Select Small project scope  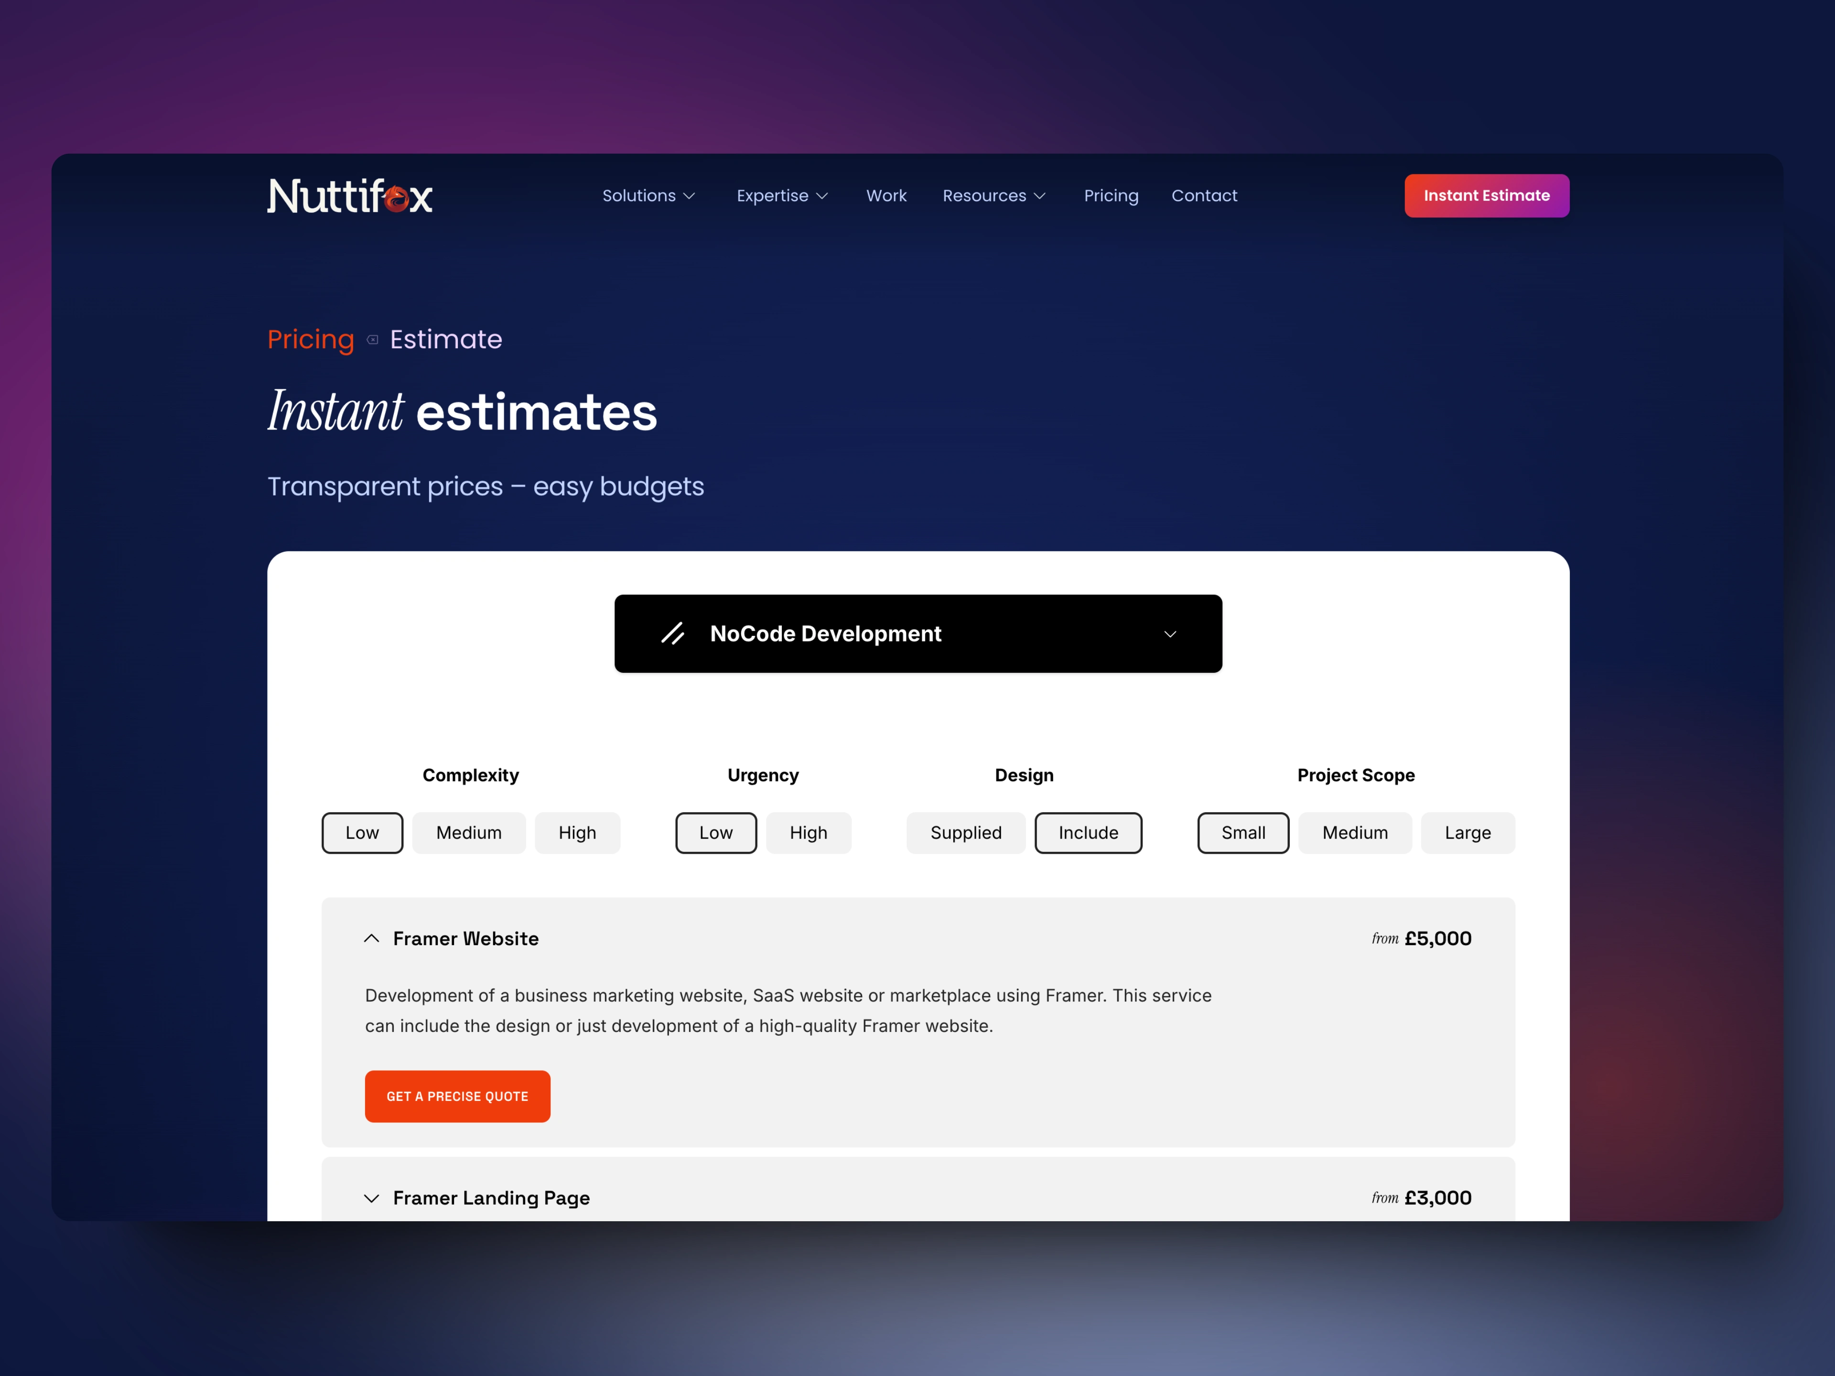pyautogui.click(x=1242, y=831)
